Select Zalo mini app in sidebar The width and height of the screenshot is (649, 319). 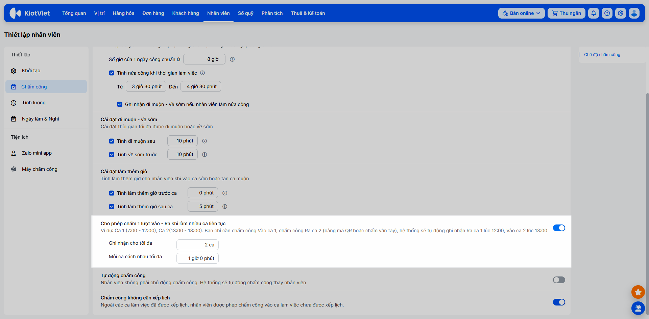pos(46,153)
